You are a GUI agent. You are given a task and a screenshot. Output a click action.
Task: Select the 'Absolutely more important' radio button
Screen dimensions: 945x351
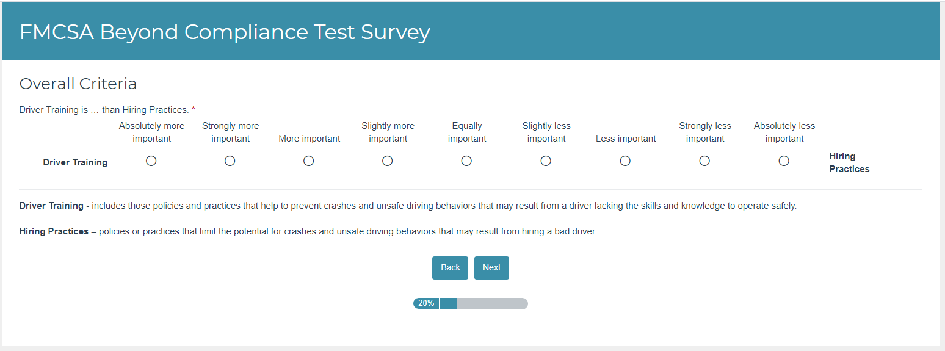(151, 161)
